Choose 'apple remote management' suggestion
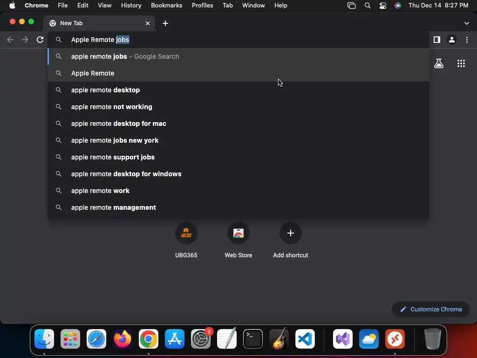 pos(238,207)
